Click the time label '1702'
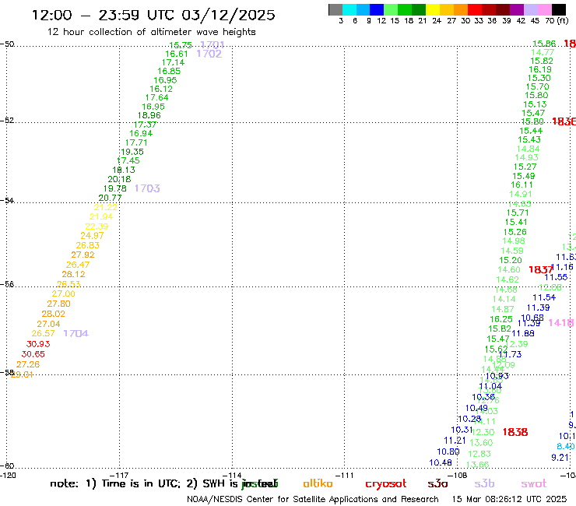Viewport: 576px width, 506px height. tap(209, 54)
